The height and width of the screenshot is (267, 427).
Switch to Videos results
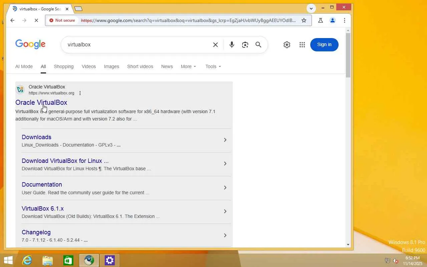point(89,66)
